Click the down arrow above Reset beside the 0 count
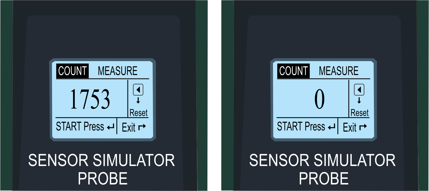 pos(359,101)
